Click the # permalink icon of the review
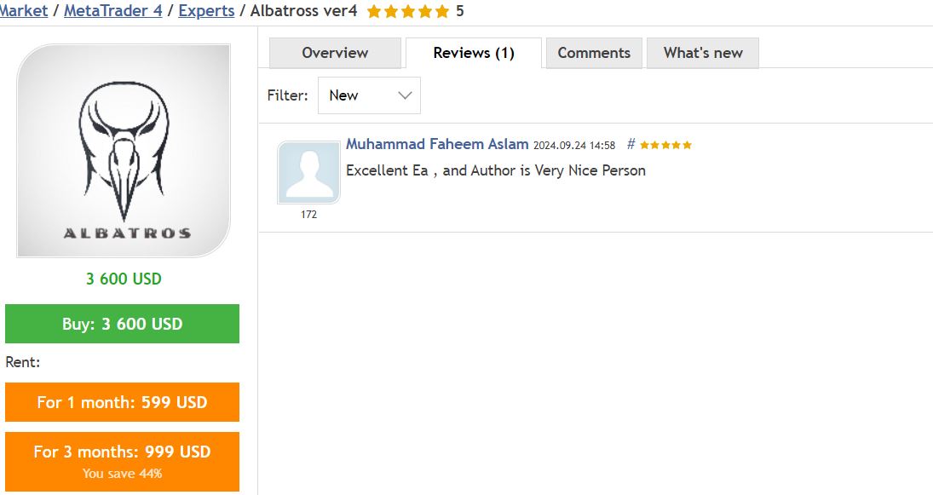This screenshot has width=933, height=495. [x=631, y=144]
